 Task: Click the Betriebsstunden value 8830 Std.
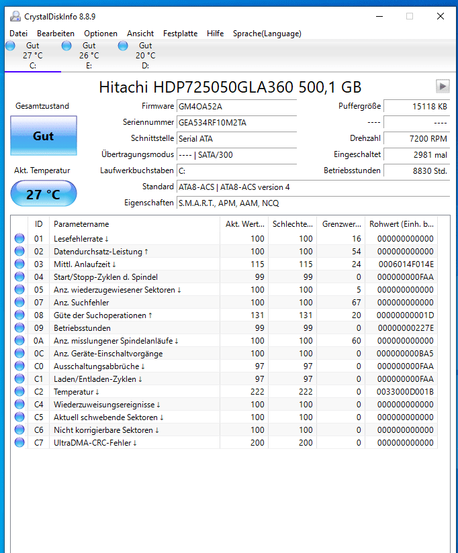pyautogui.click(x=416, y=171)
